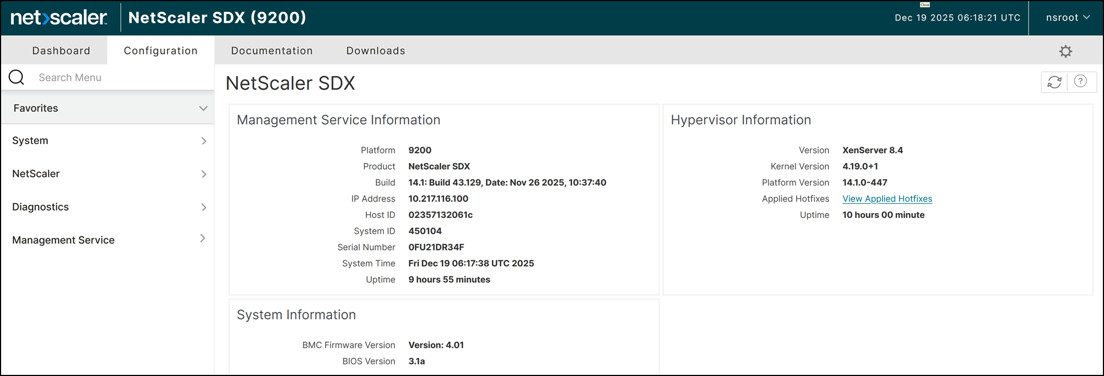This screenshot has width=1104, height=376.
Task: Switch to the Dashboard tab
Action: coord(61,51)
